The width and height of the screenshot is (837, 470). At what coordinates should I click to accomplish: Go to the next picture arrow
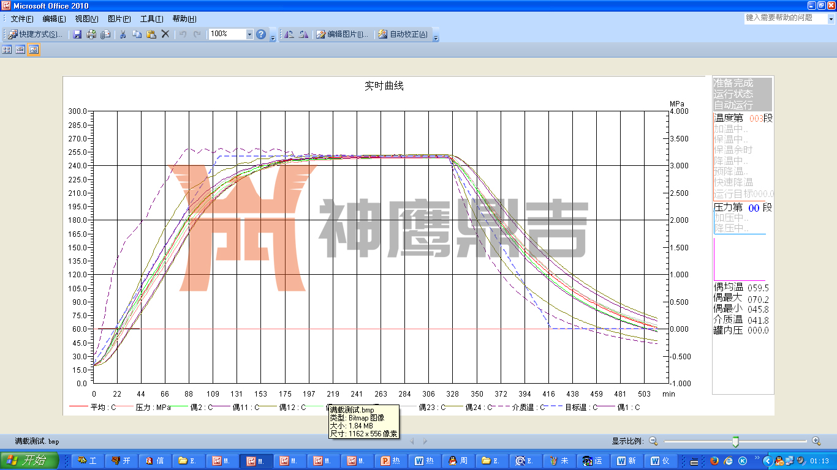pos(425,441)
